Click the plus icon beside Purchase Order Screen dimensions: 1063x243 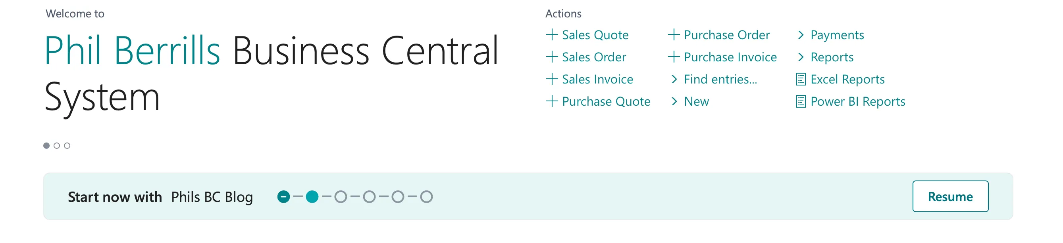tap(674, 34)
